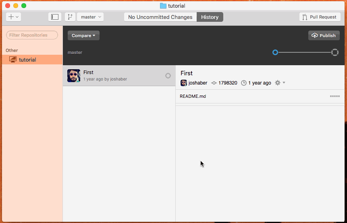Screen dimensions: 347x223
Task: Open the add repository plus menu
Action: pos(13,17)
